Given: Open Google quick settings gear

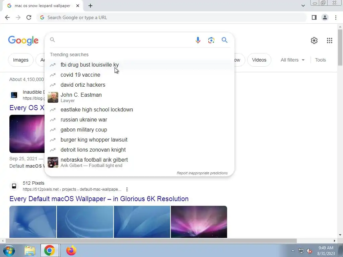Looking at the screenshot, I should click(314, 40).
